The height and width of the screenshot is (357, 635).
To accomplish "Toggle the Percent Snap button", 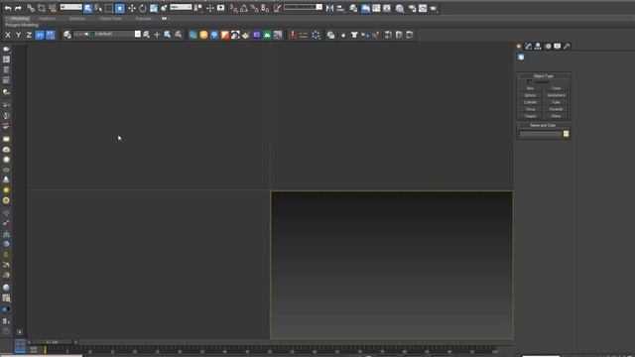I will pyautogui.click(x=254, y=8).
